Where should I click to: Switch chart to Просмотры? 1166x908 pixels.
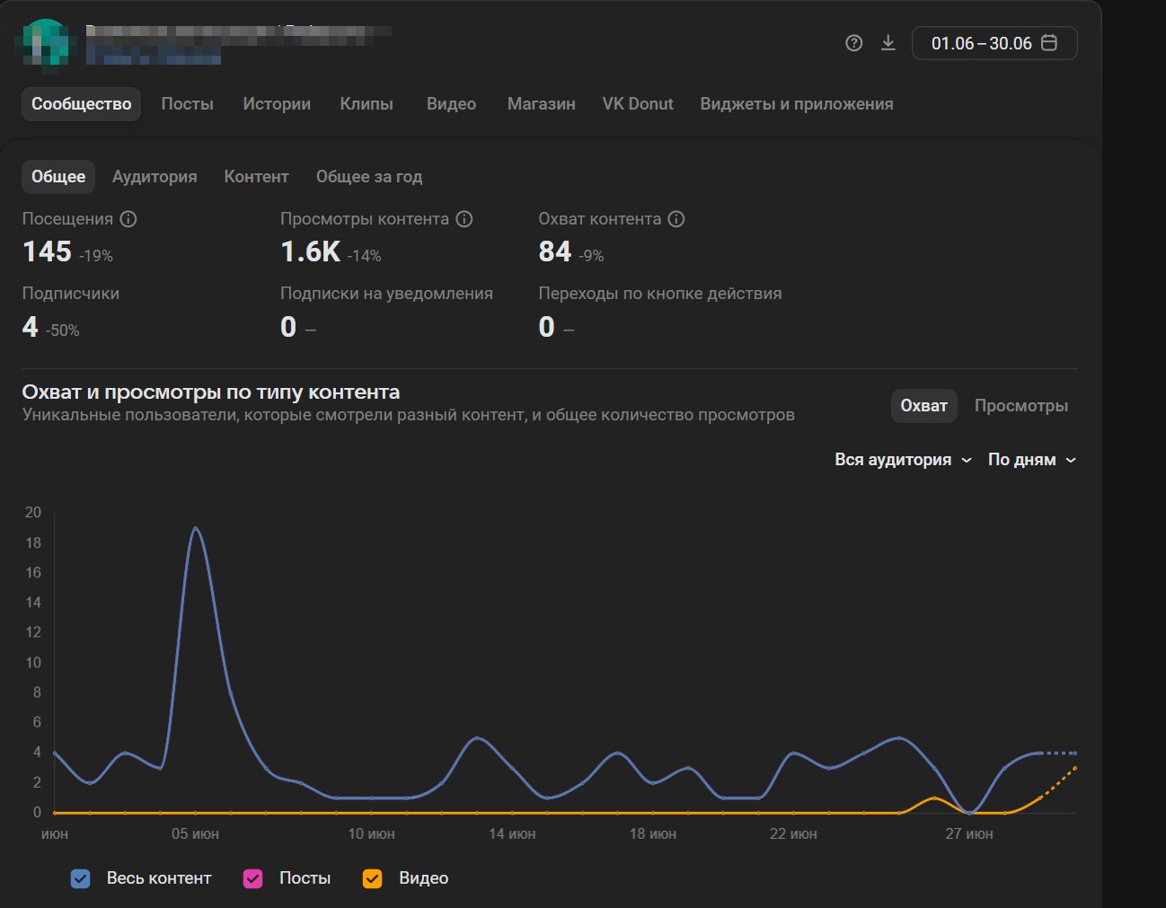click(x=1020, y=406)
